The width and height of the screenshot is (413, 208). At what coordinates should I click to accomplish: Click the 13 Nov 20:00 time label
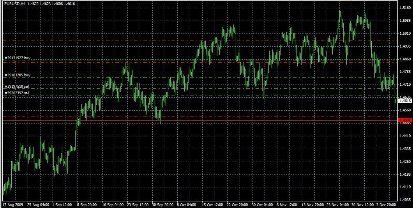click(x=312, y=204)
